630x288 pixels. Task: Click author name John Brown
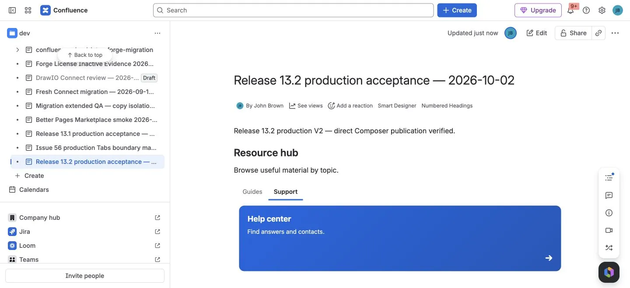[x=268, y=106]
